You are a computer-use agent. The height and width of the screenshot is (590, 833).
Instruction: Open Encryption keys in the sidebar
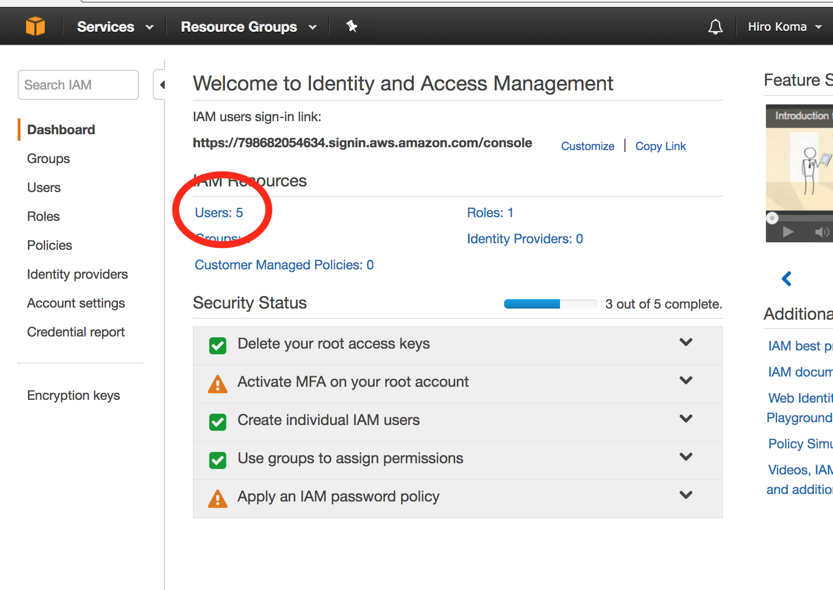pos(74,395)
